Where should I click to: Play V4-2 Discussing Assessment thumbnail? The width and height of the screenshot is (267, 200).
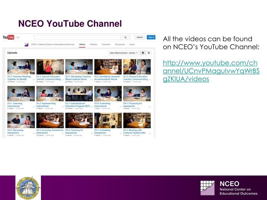21,120
